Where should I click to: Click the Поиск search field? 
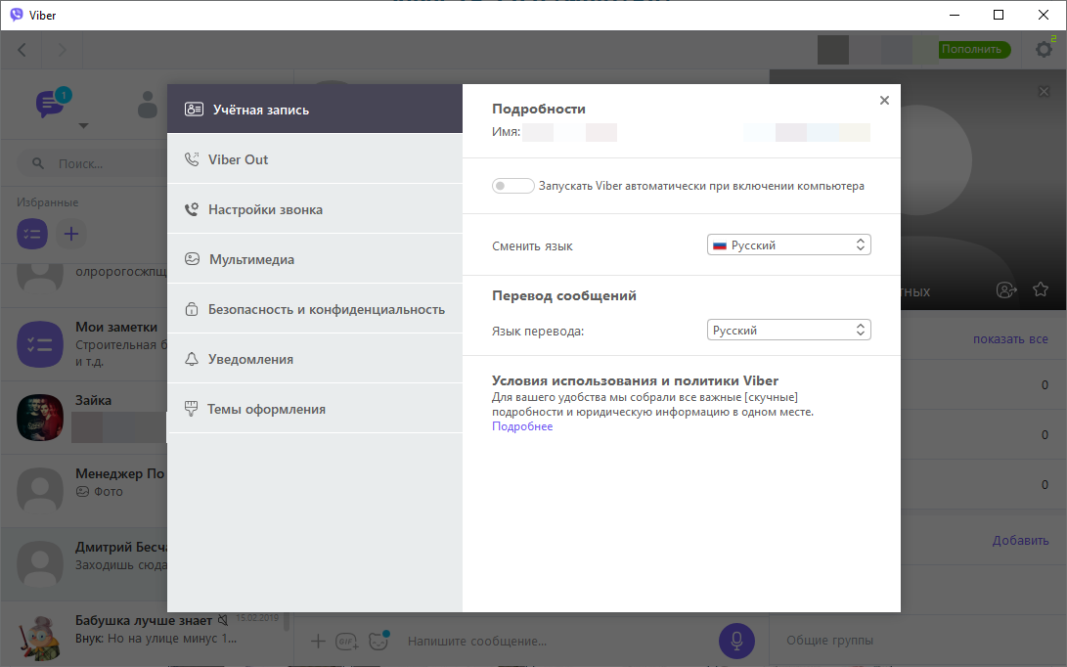click(98, 164)
